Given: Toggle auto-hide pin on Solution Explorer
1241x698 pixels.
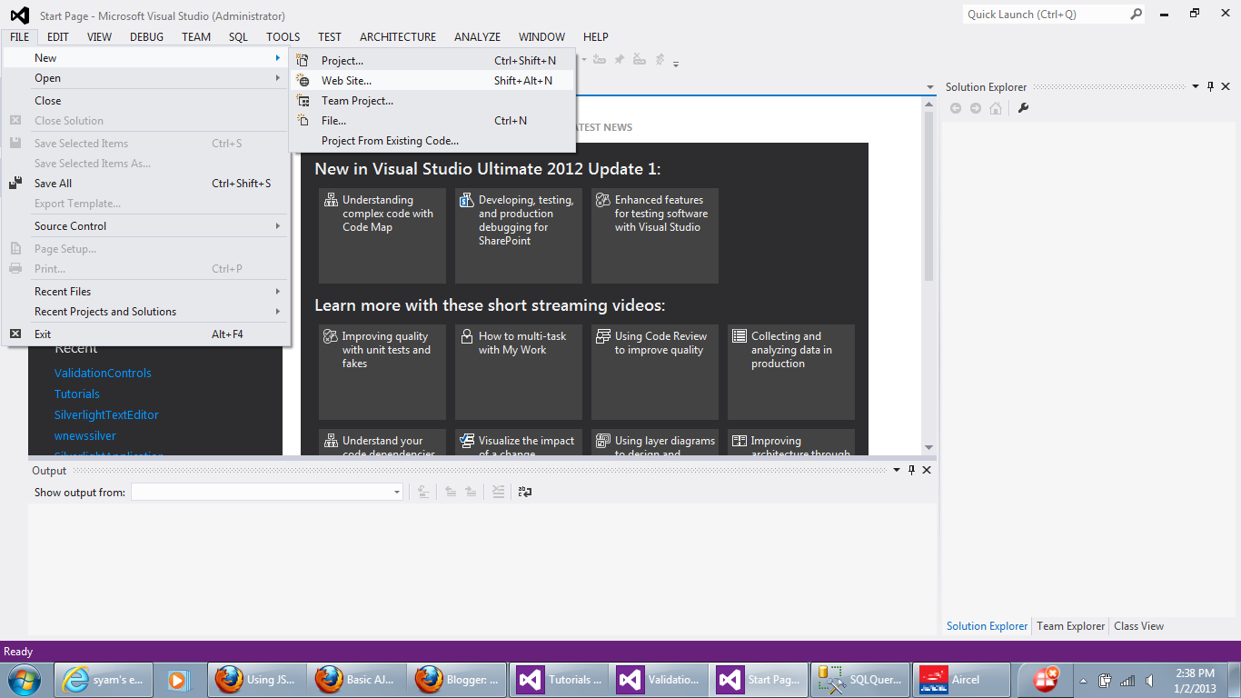Looking at the screenshot, I should [x=1210, y=86].
